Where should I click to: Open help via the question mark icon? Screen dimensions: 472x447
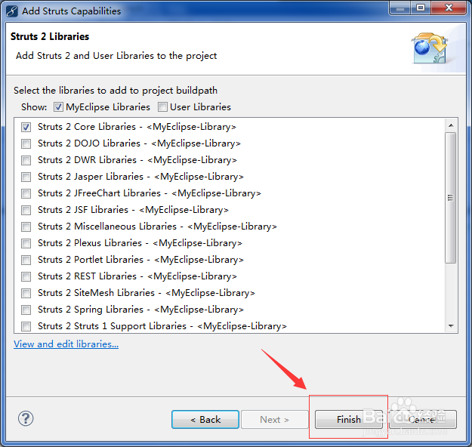click(x=26, y=418)
